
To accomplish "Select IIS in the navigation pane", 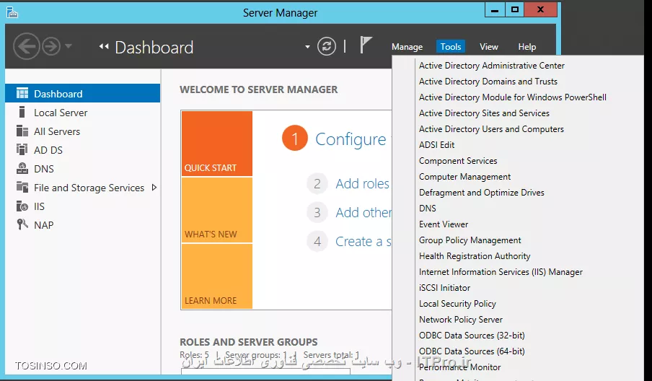I will pyautogui.click(x=82, y=206).
